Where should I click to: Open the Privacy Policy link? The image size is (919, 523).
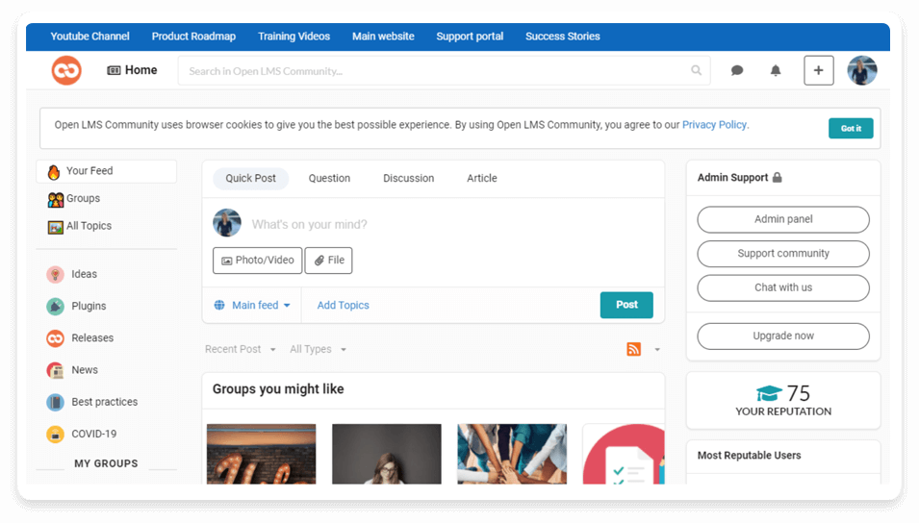(714, 125)
